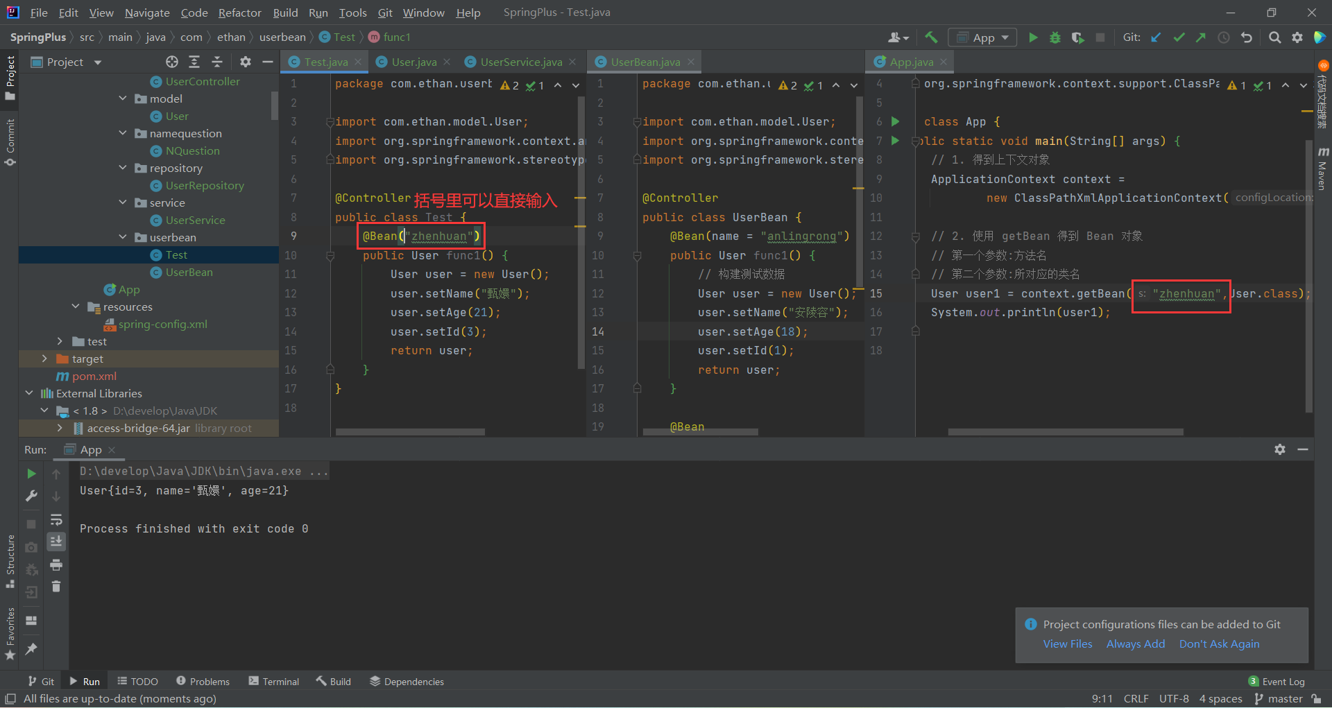Open Project panel options gear

pos(245,62)
